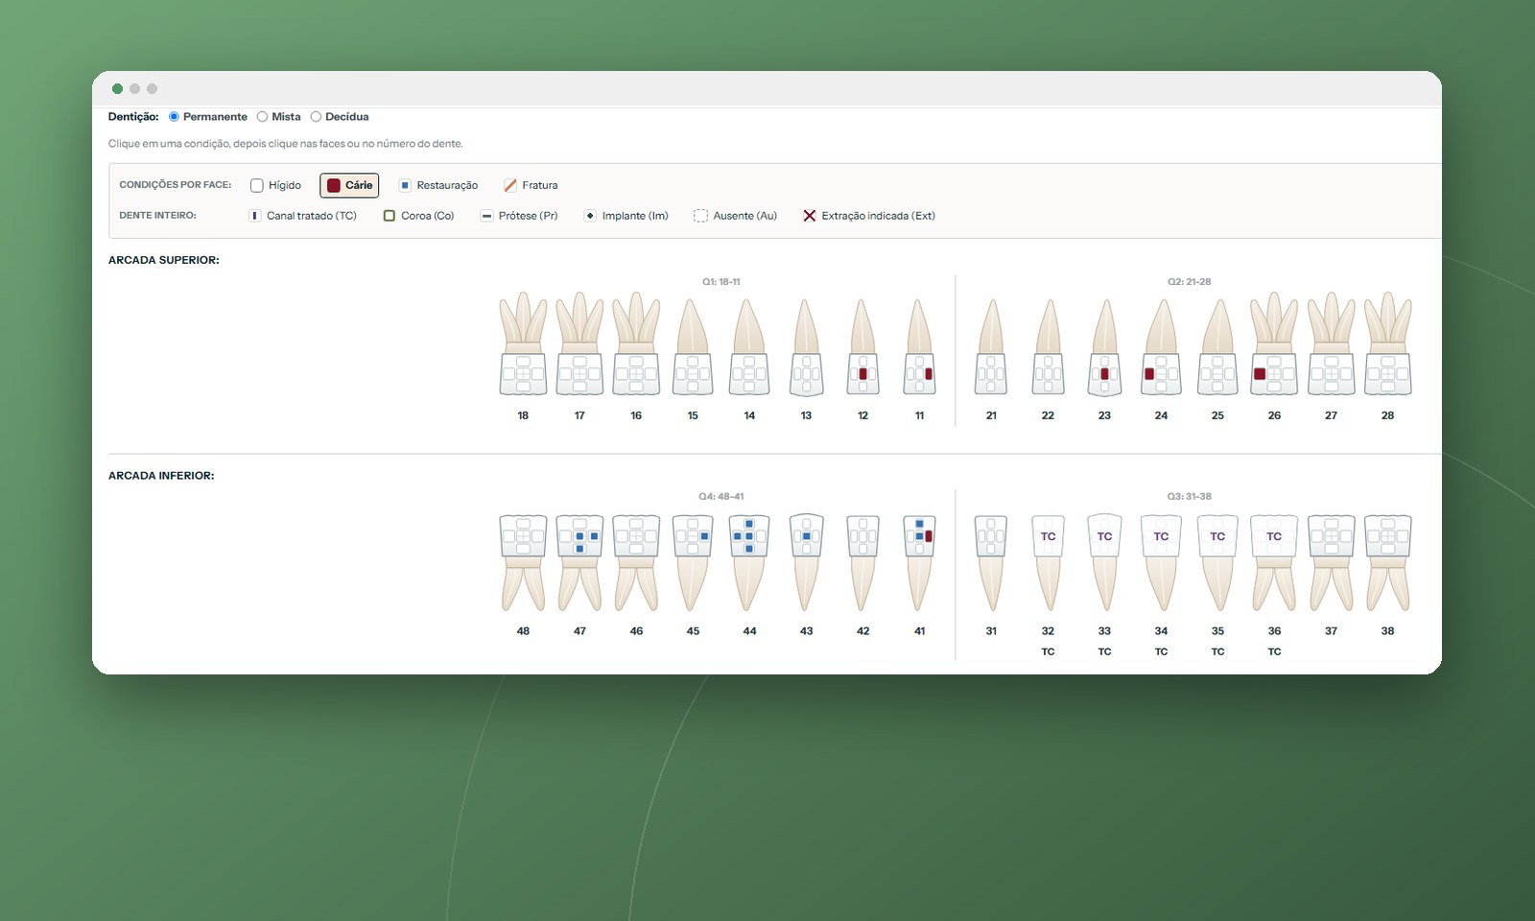Pick the Extração indicada (Ext) condition
The height and width of the screenshot is (921, 1535).
coord(868,216)
